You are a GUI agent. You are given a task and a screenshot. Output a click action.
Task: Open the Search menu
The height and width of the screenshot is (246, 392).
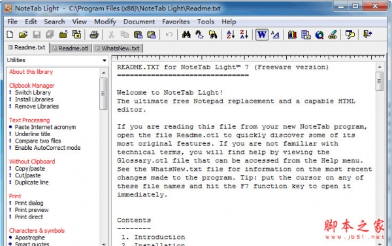(54, 22)
